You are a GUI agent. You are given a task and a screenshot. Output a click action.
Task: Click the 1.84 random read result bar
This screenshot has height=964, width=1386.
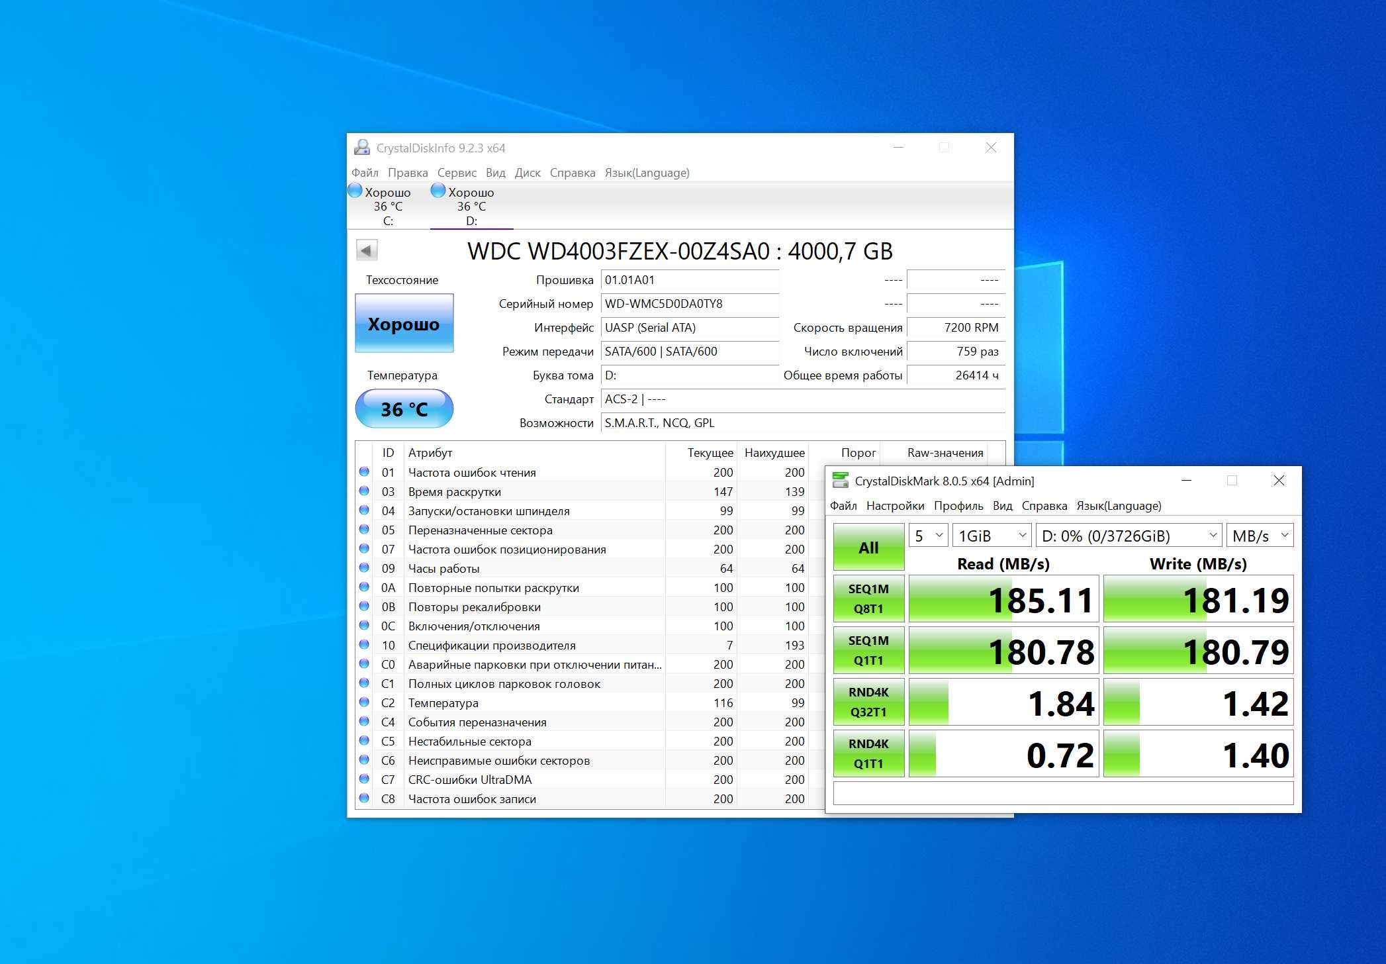coord(1003,702)
